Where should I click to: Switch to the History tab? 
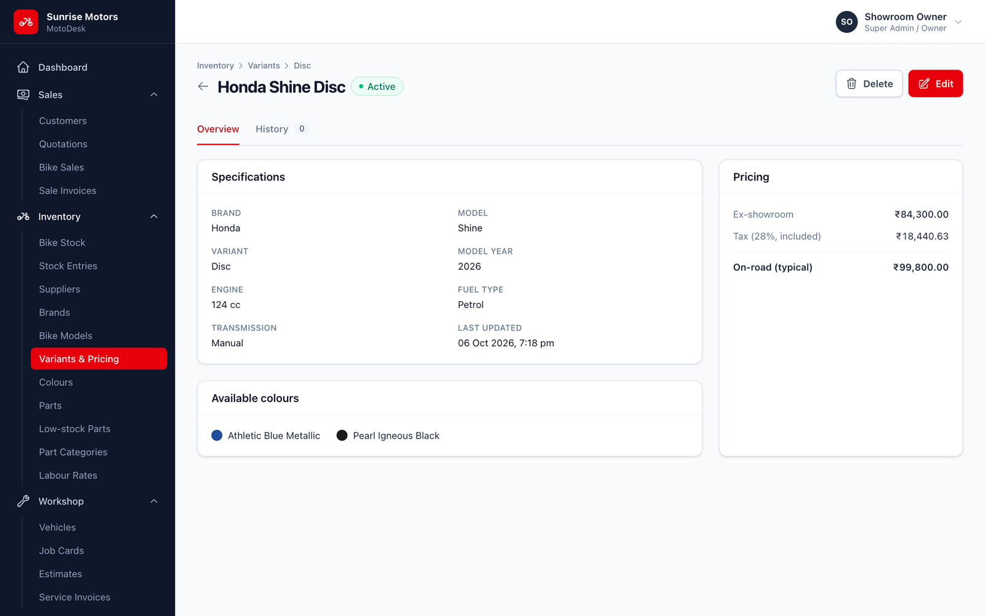point(281,129)
